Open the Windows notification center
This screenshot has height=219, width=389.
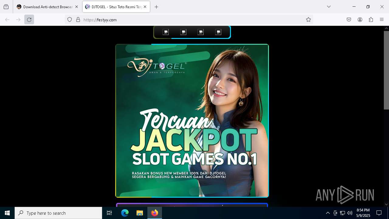click(379, 213)
